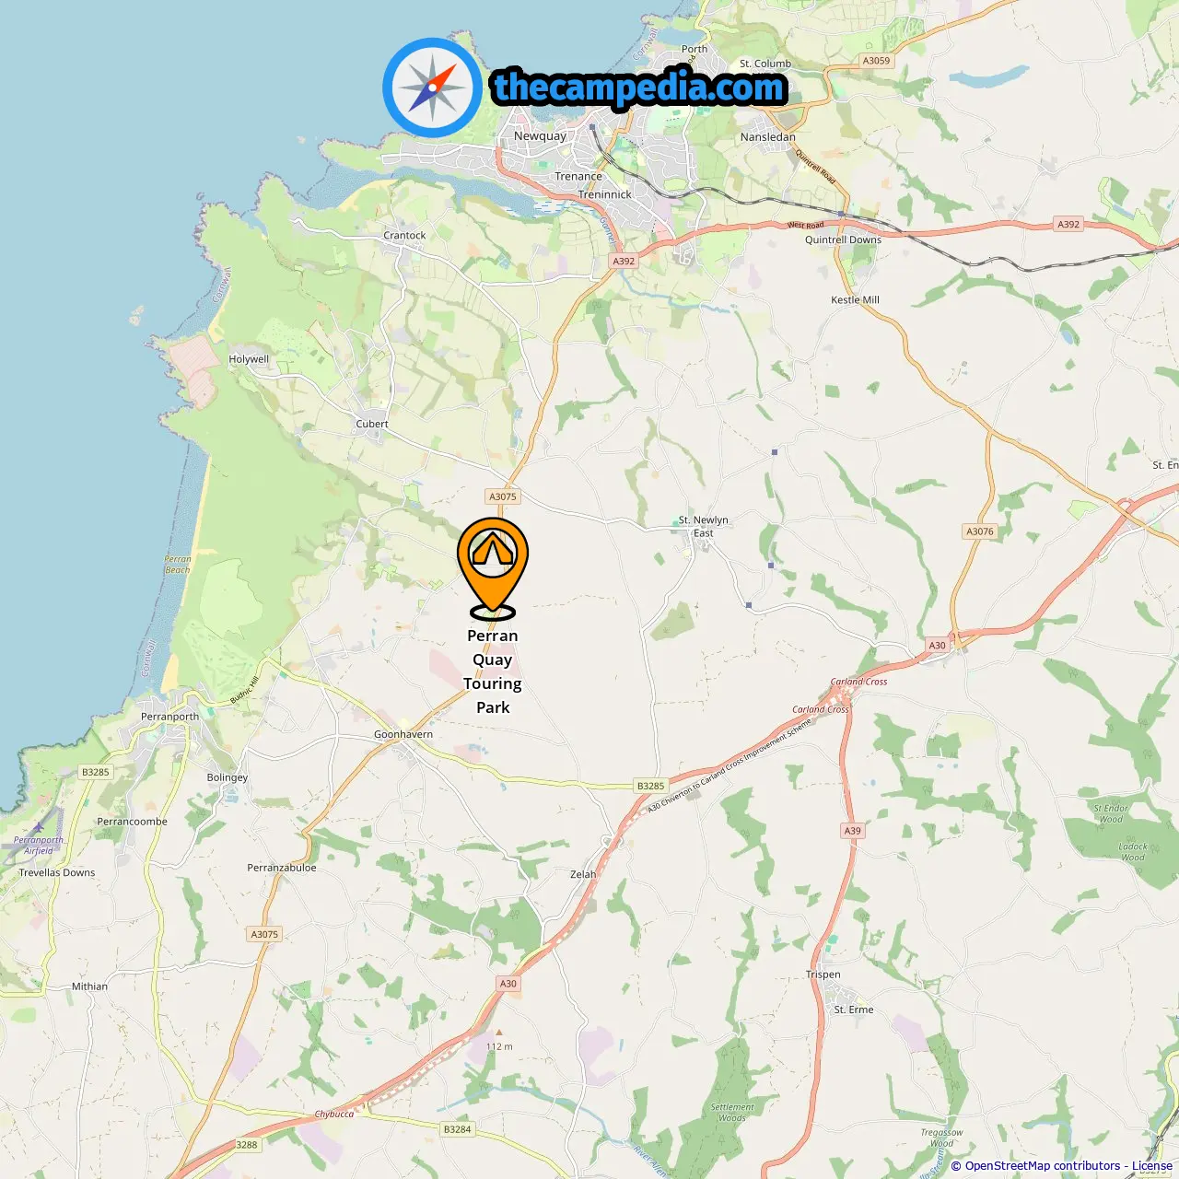Select the A30 shield near Zelah
1179x1179 pixels.
(x=508, y=984)
